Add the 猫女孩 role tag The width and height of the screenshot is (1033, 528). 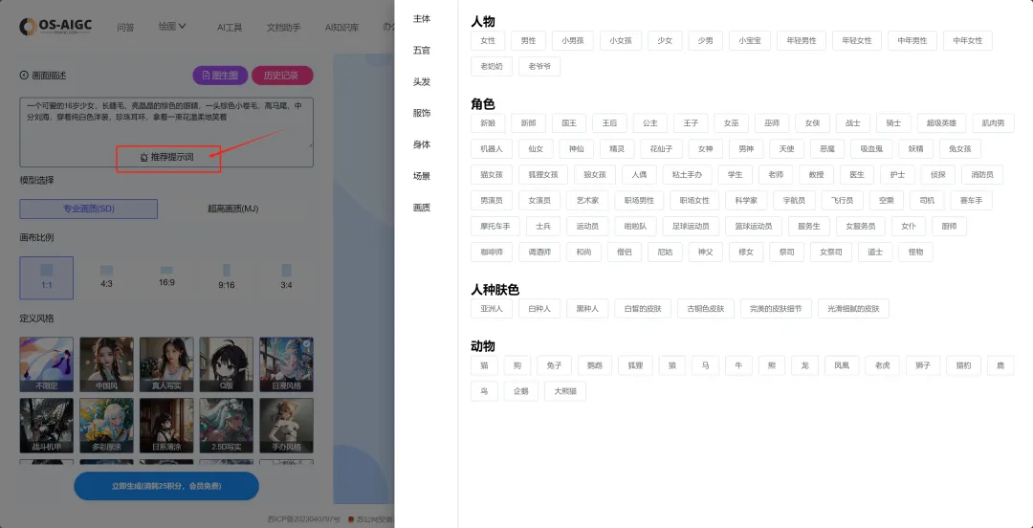[492, 175]
